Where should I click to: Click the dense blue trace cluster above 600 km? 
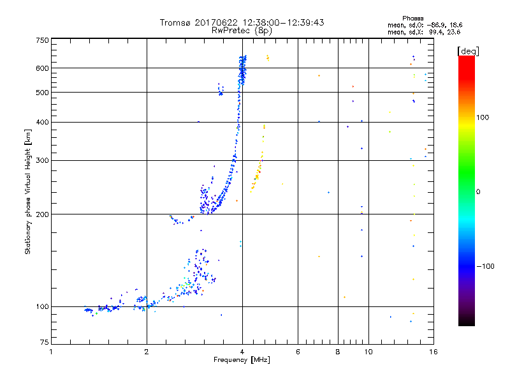coord(243,70)
